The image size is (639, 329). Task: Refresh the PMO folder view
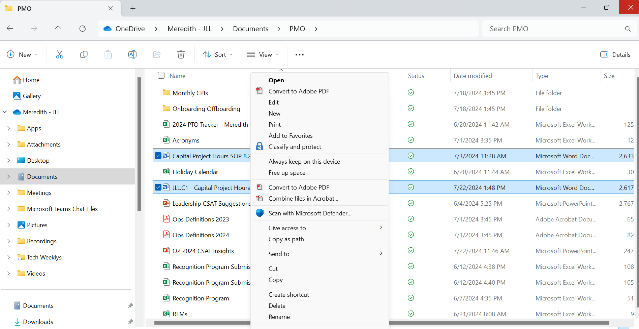(83, 29)
